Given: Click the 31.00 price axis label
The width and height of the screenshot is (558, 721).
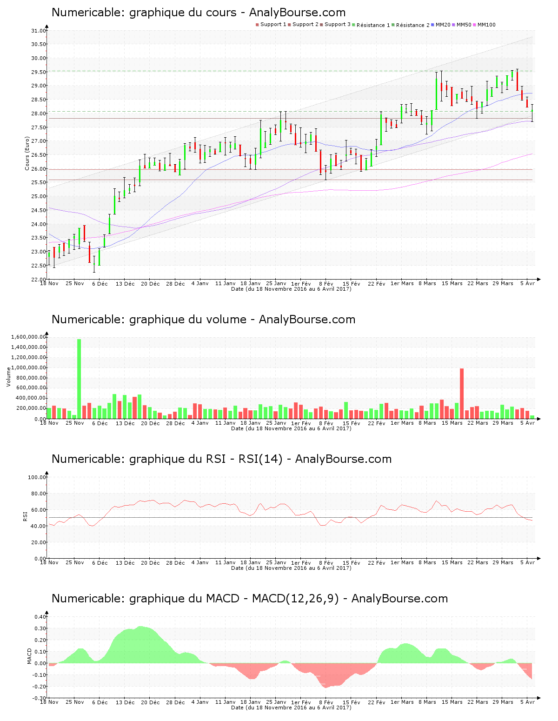Looking at the screenshot, I should (x=38, y=31).
